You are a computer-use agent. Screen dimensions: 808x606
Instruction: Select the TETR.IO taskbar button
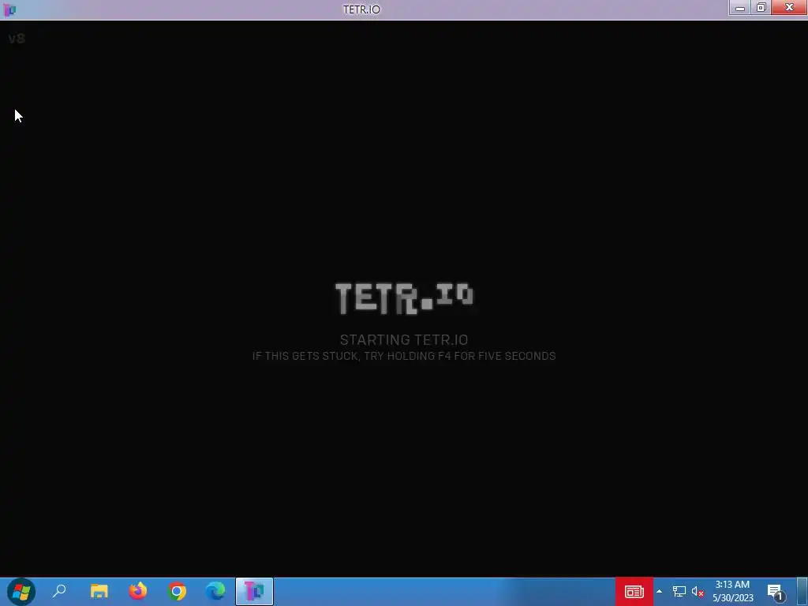click(254, 592)
